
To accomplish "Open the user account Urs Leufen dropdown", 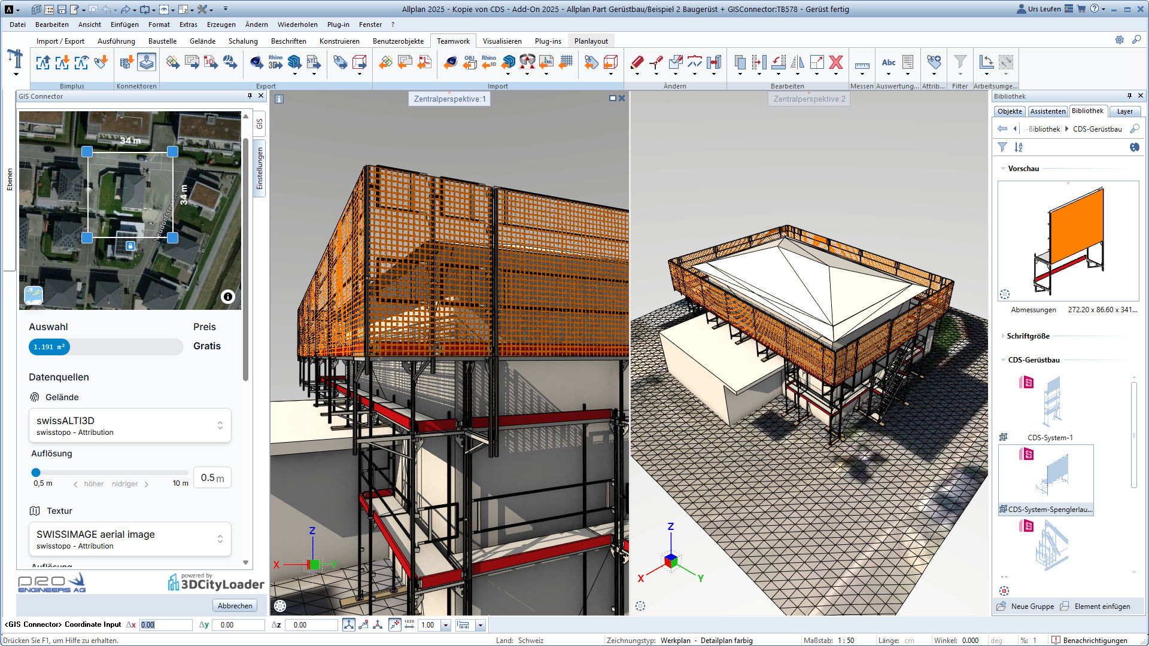I will point(1038,9).
